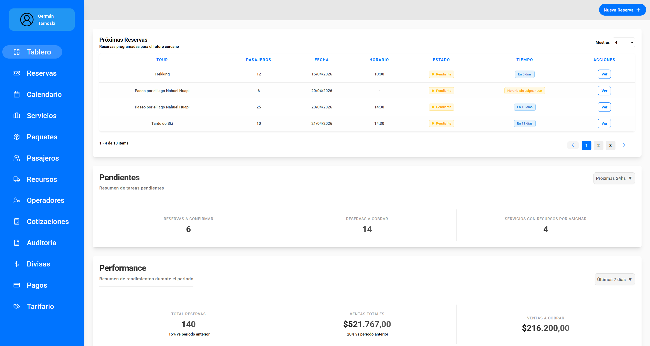650x346 pixels.
Task: Click the Servicios suitcase icon
Action: coord(17,116)
